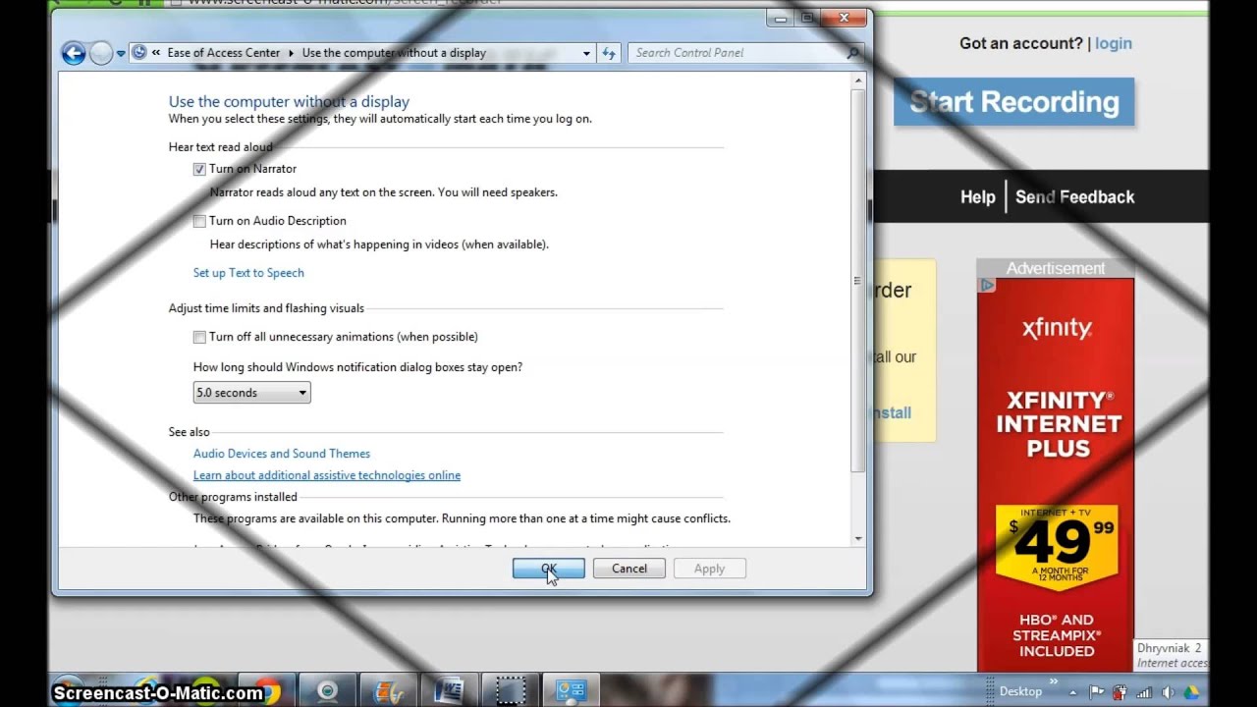Click the scroll-down arrow in the settings pane
This screenshot has height=707, width=1257.
(x=858, y=538)
